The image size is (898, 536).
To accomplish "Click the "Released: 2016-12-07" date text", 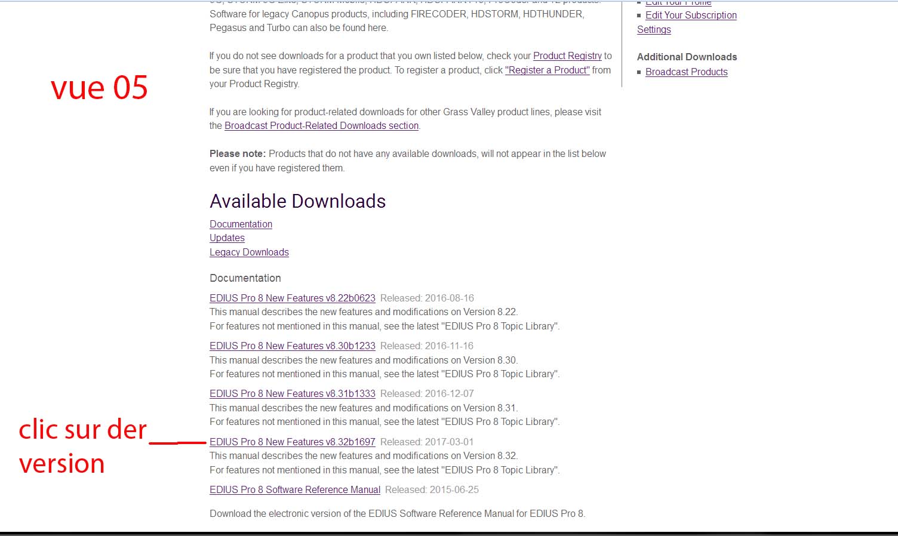I will coord(427,393).
